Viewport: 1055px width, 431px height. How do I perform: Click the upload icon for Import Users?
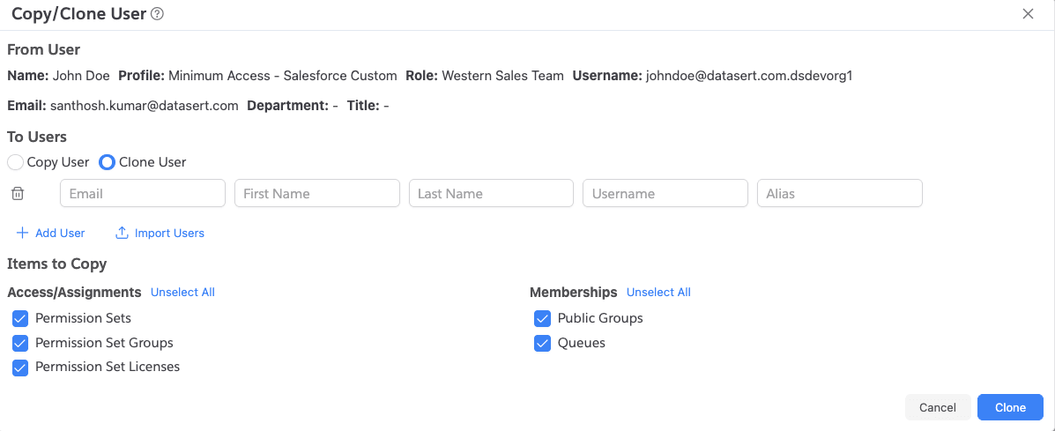point(123,233)
